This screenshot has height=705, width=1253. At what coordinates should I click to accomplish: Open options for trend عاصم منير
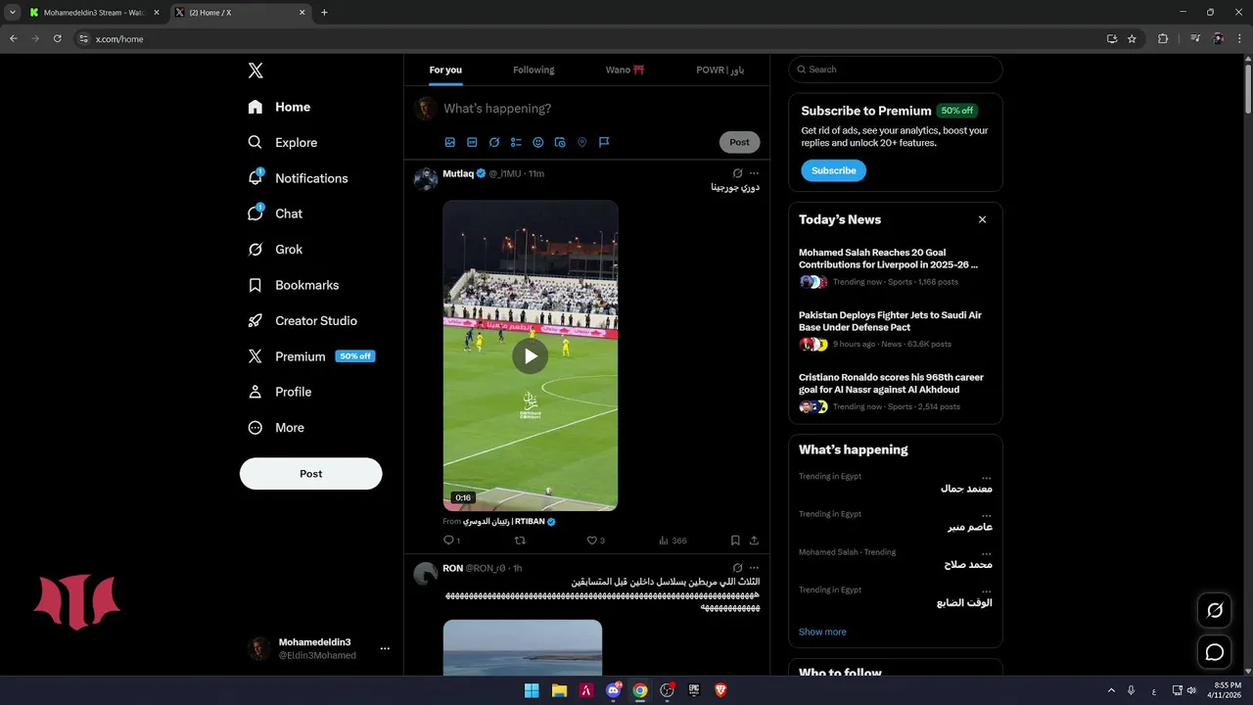986,514
